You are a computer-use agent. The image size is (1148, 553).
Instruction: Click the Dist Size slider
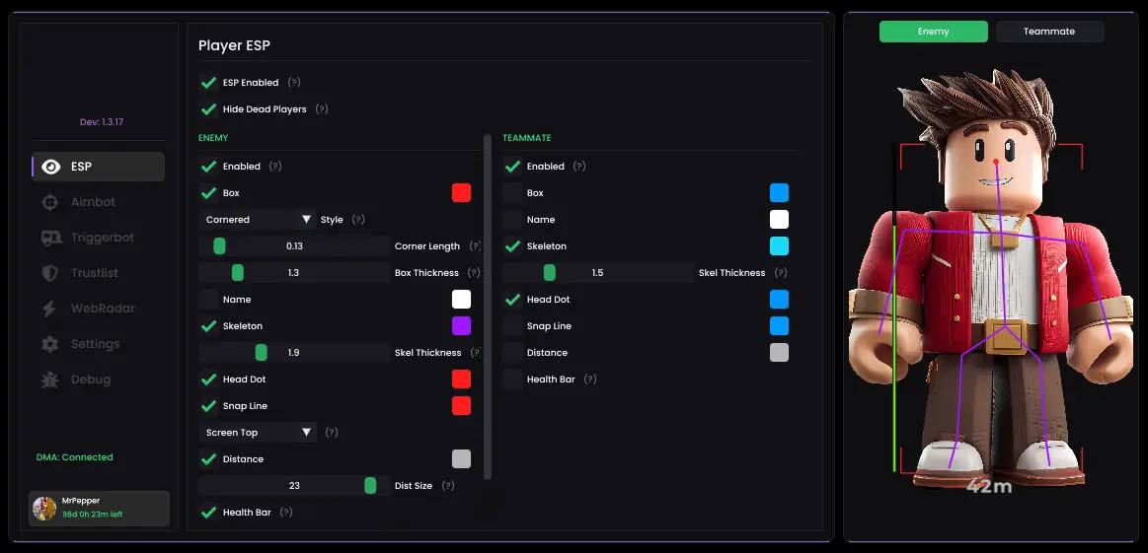294,486
